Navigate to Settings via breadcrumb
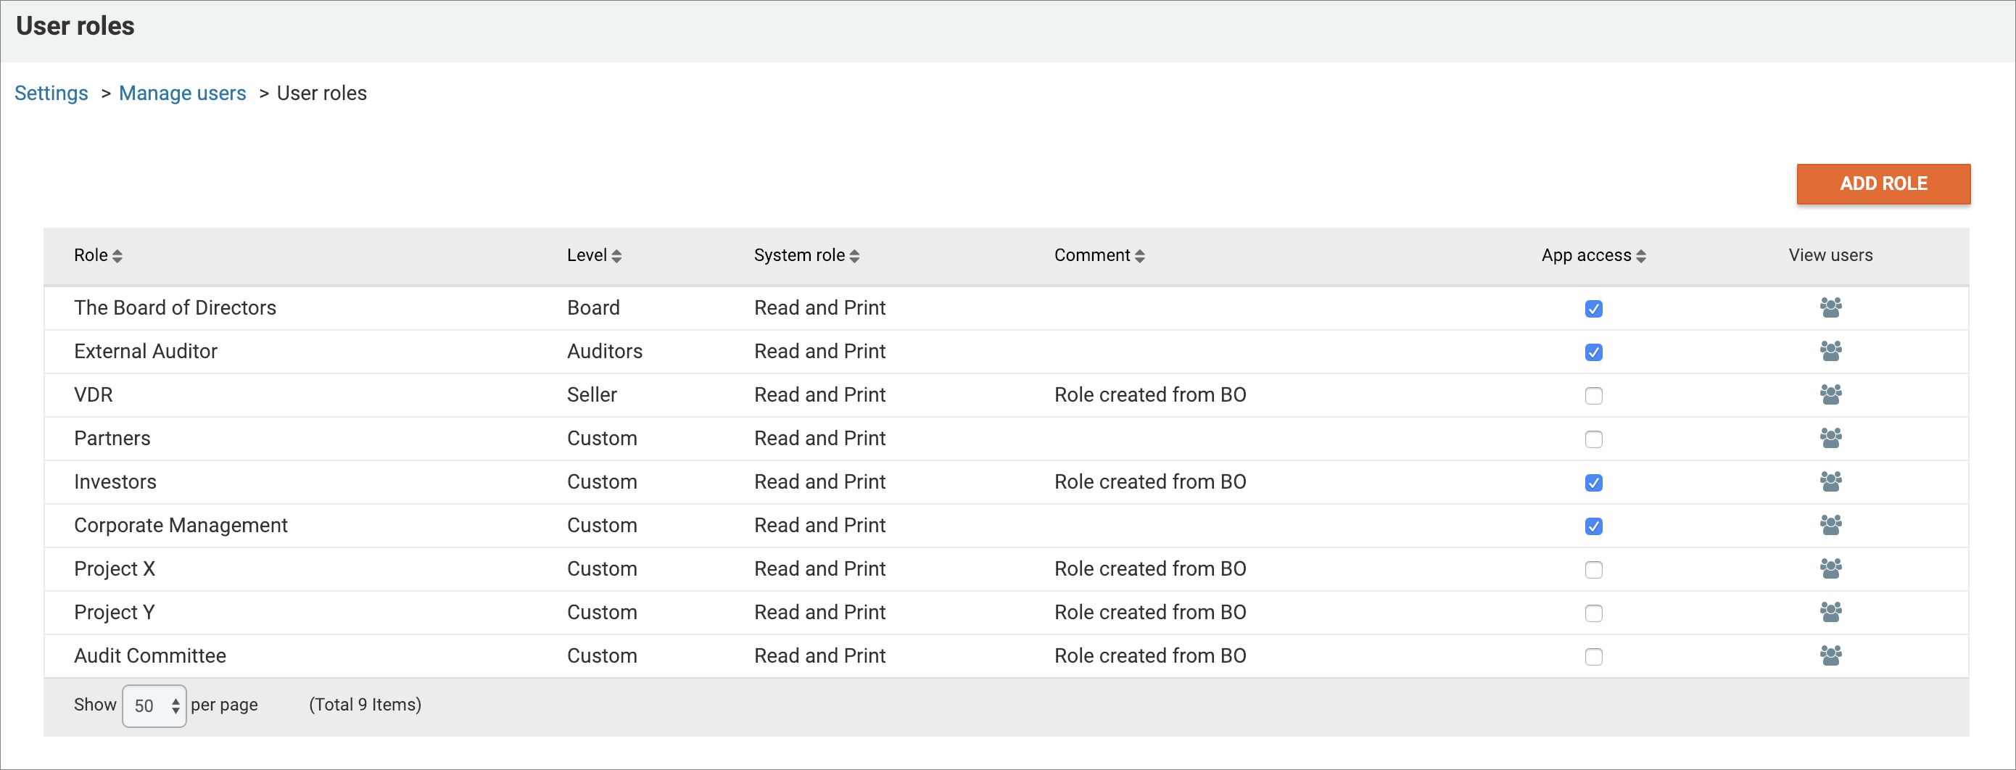The height and width of the screenshot is (770, 2016). click(51, 93)
